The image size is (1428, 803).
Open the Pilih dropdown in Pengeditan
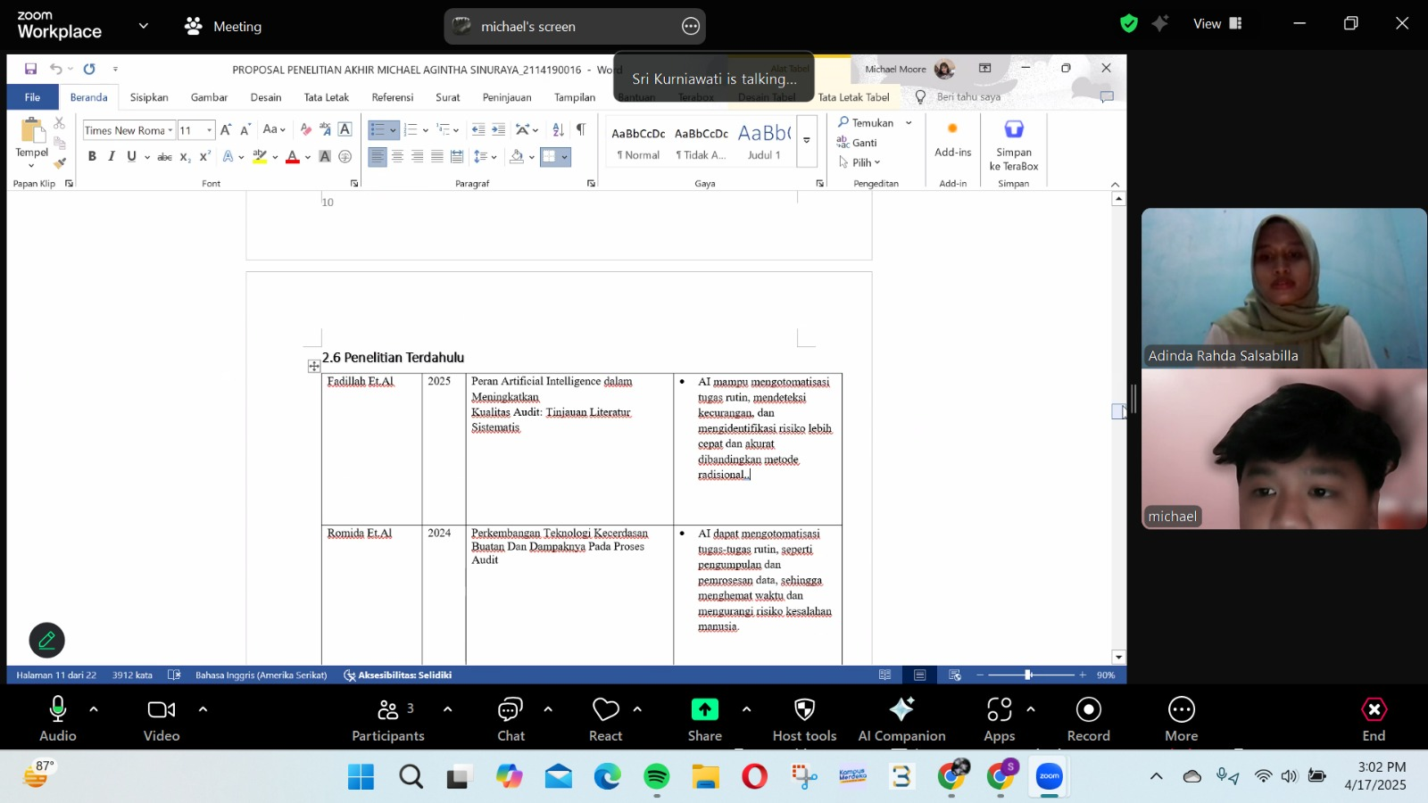(x=859, y=162)
